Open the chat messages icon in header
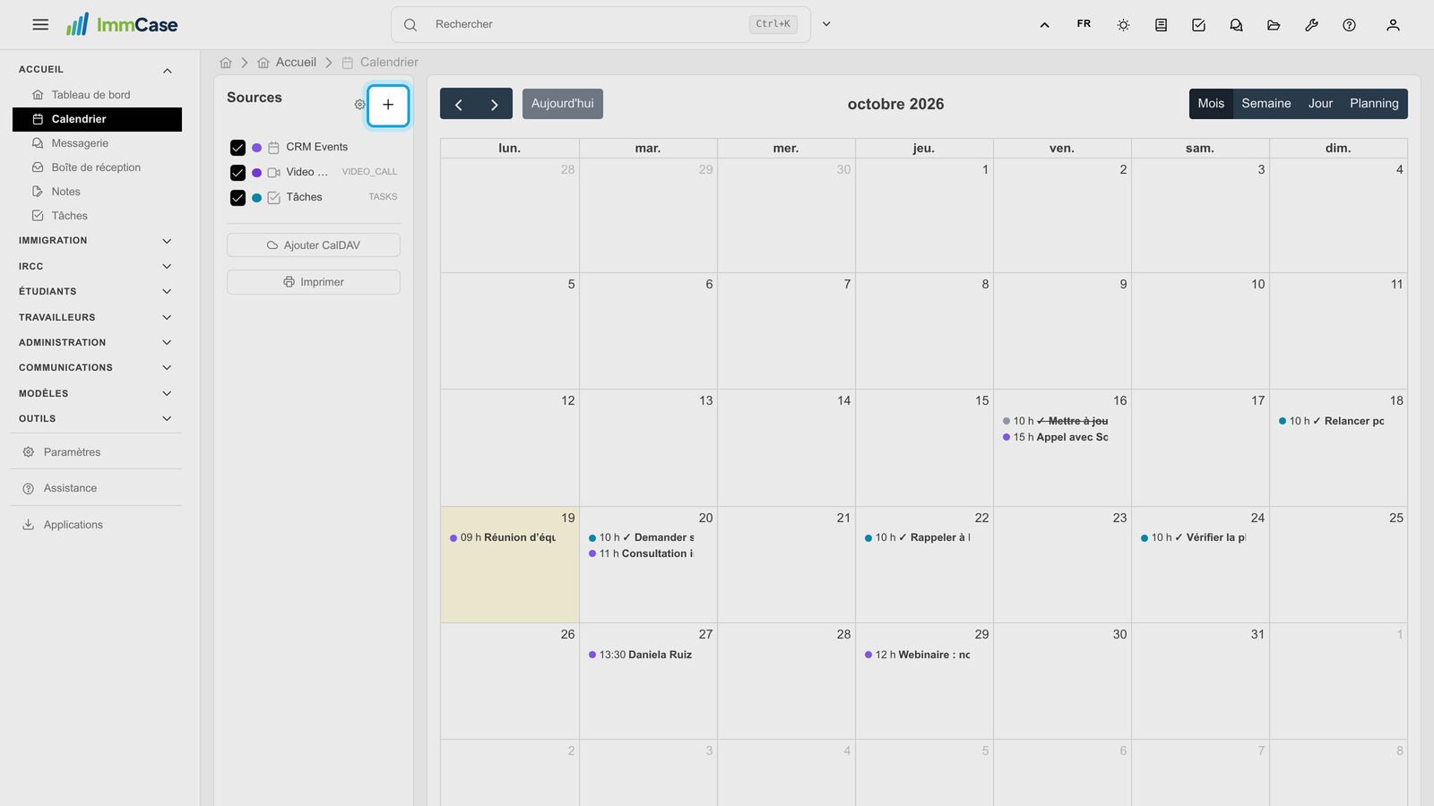This screenshot has height=806, width=1434. point(1236,25)
